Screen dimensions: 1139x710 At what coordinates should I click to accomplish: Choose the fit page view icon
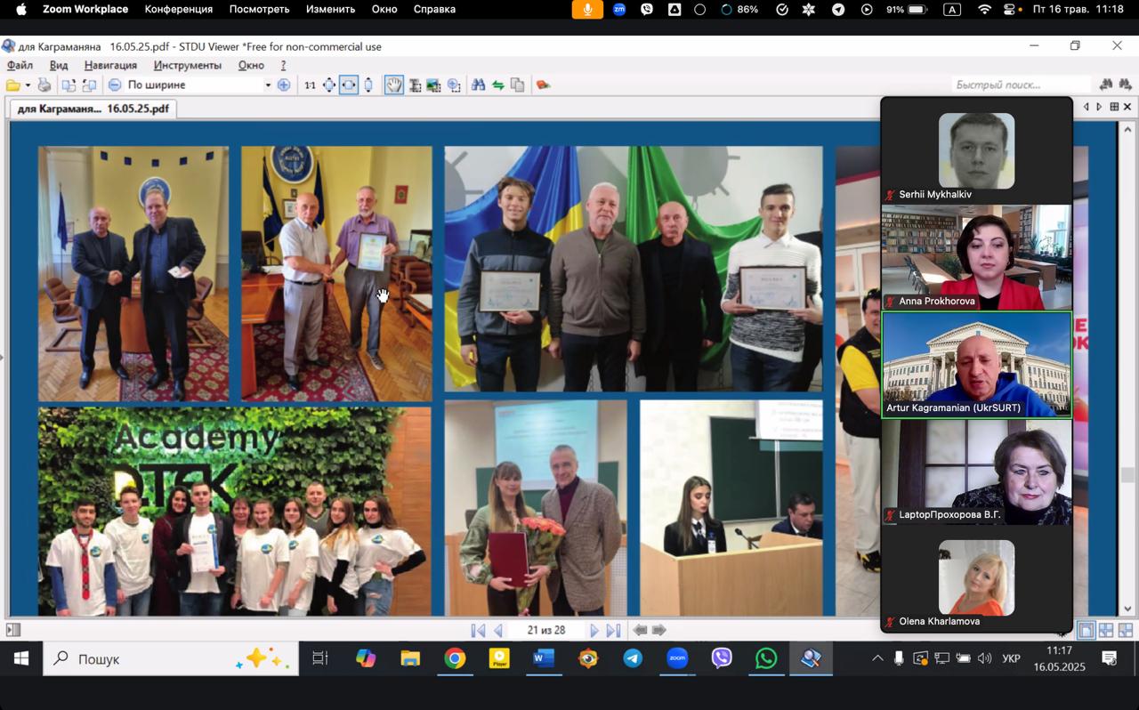coord(329,85)
